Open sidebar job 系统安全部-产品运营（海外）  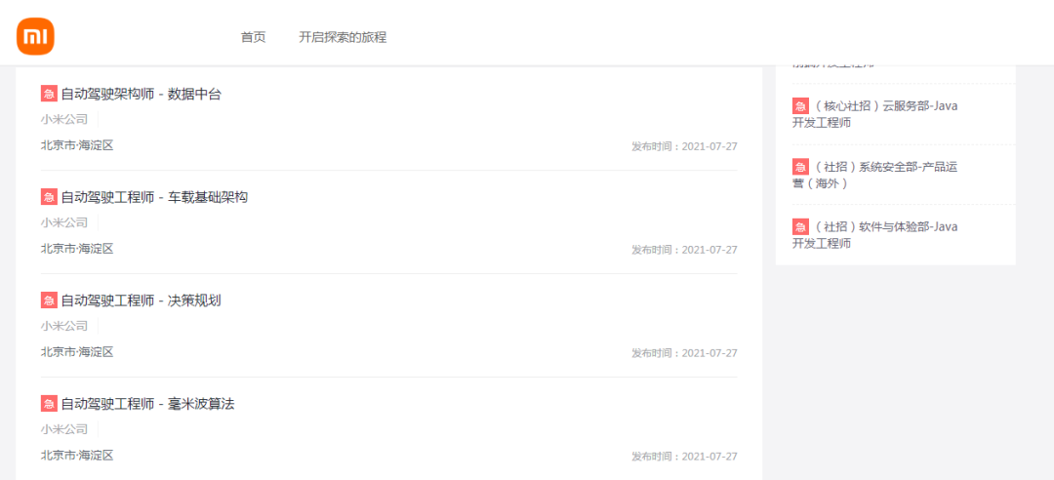pos(875,175)
